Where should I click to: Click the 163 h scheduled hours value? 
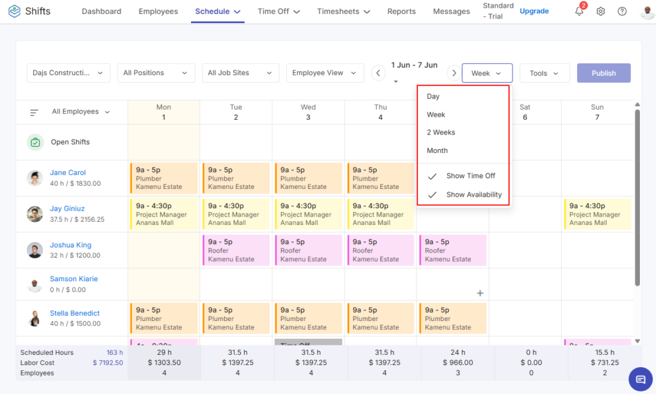[x=115, y=352]
